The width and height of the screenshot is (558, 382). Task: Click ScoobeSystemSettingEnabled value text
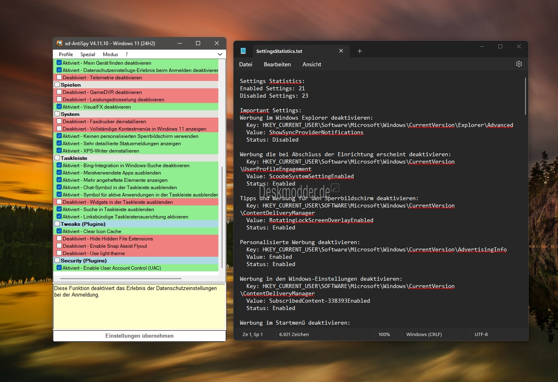pyautogui.click(x=311, y=176)
